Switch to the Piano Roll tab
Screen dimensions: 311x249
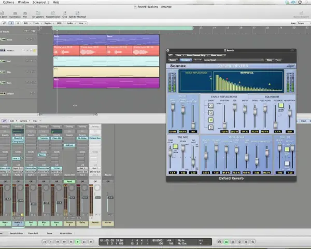33,233
